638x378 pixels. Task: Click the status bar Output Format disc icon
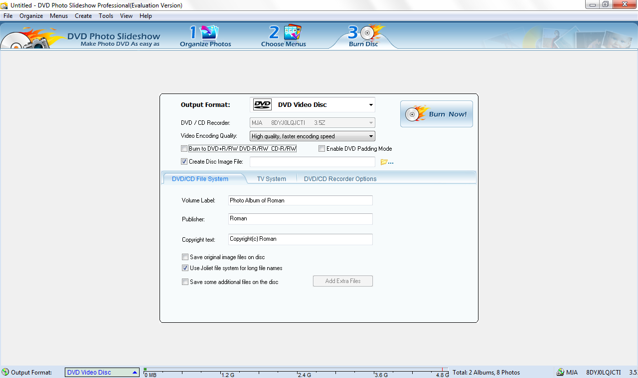click(5, 372)
